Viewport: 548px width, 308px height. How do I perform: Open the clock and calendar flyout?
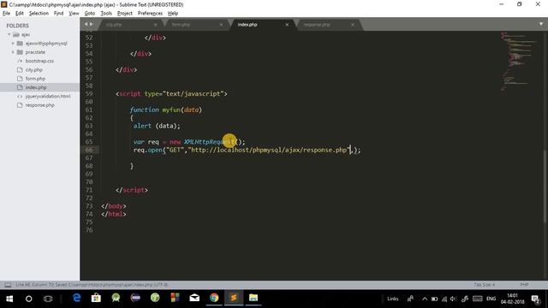point(512,299)
